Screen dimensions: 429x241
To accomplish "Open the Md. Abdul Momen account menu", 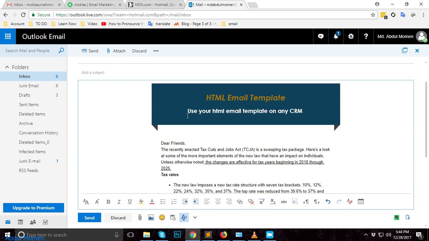I will point(401,36).
